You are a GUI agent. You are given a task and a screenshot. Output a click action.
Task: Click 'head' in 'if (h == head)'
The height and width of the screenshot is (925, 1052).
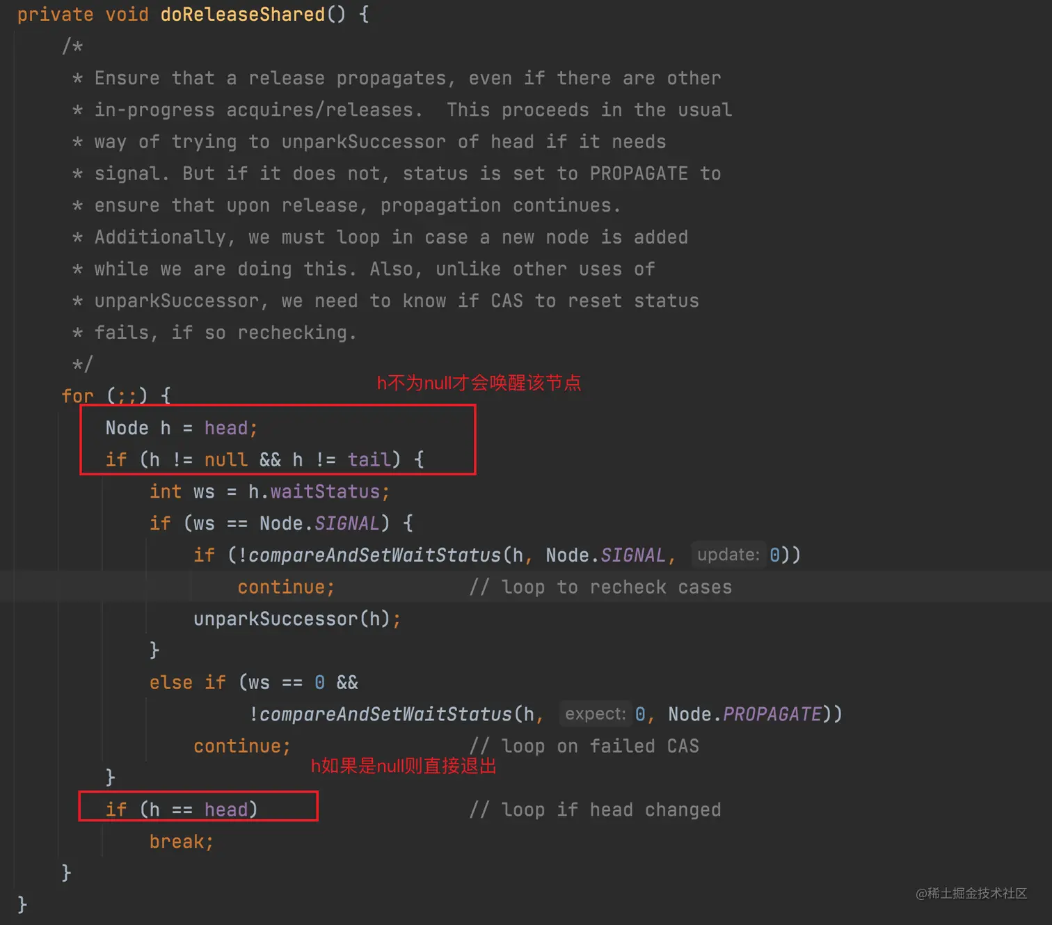226,809
